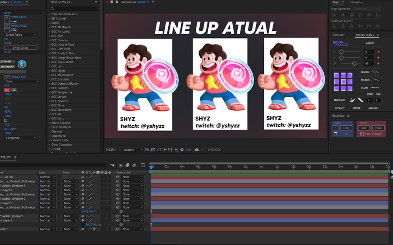Toggle the unchecked checkbox above value 75,0
Image resolution: width=393 pixels, height=245 pixels.
(x=6, y=121)
